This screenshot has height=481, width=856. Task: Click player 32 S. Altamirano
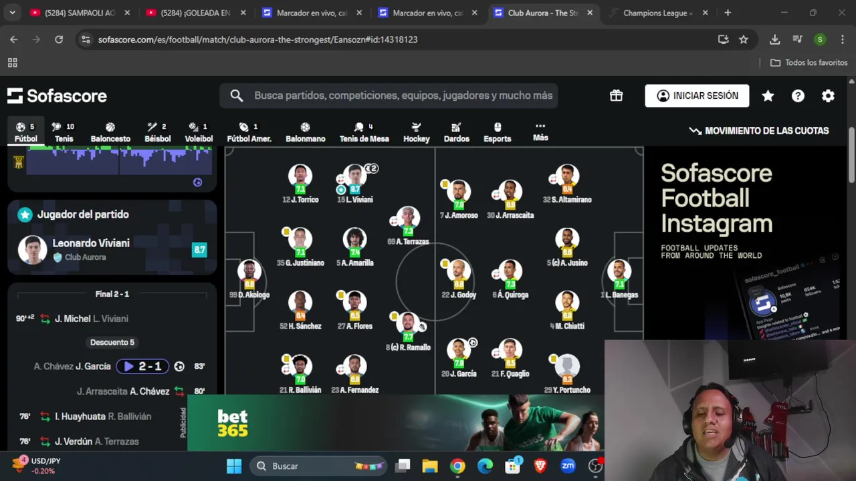(567, 184)
